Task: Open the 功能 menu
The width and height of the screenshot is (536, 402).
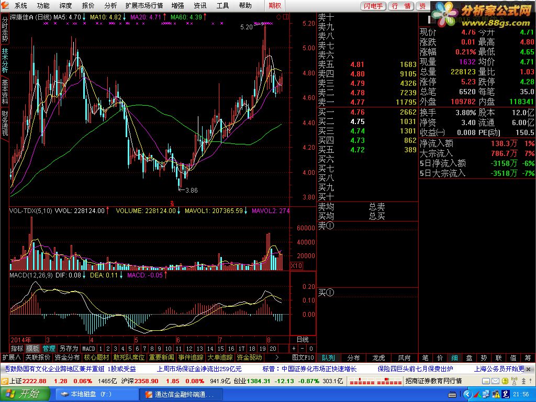Action: (x=43, y=5)
